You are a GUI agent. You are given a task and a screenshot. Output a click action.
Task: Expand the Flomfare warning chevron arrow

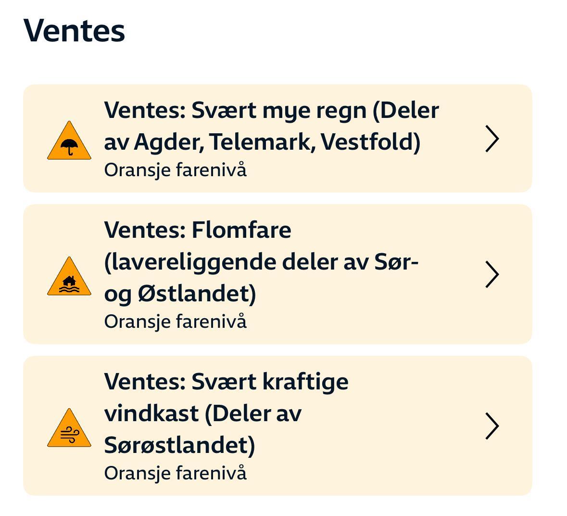[491, 274]
